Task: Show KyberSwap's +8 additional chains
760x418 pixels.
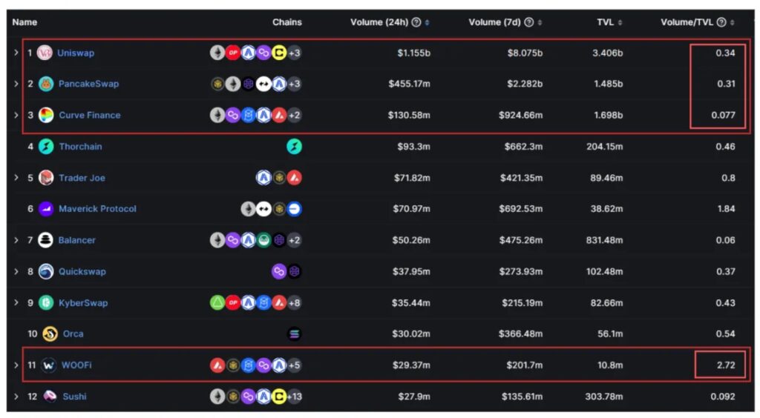Action: point(294,303)
